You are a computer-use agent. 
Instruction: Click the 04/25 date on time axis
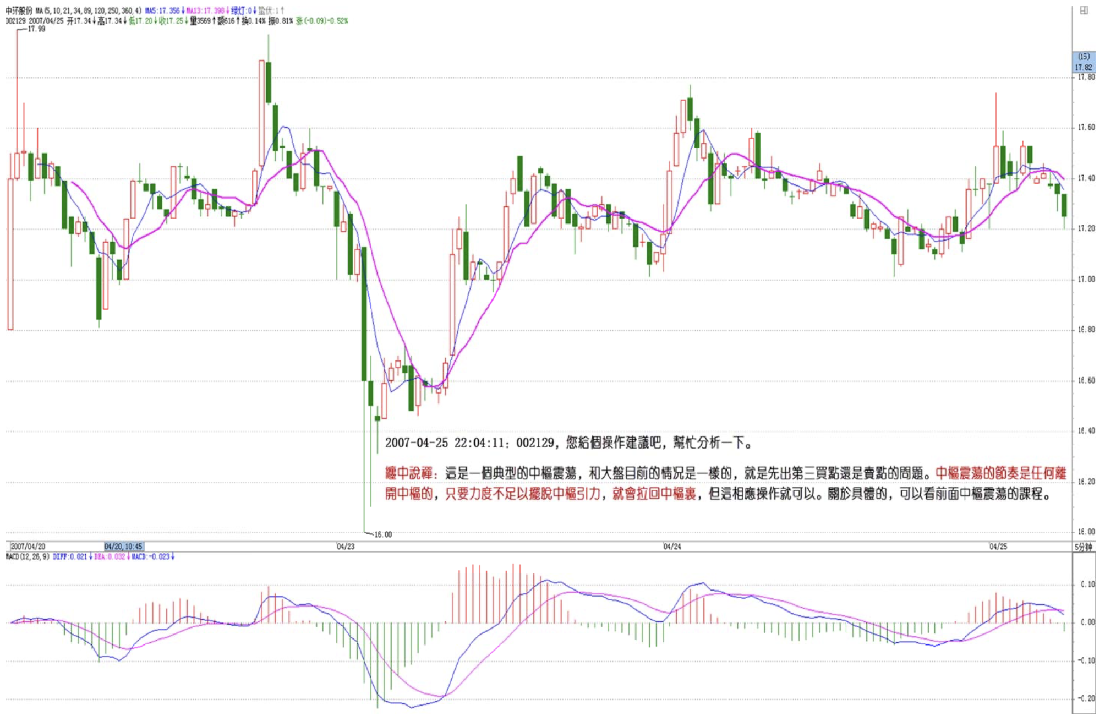click(x=998, y=547)
